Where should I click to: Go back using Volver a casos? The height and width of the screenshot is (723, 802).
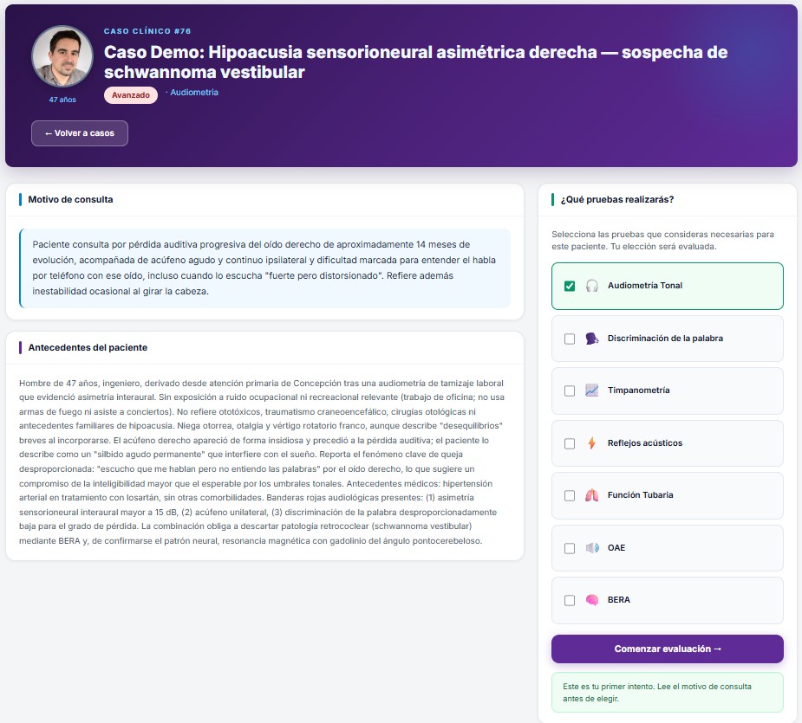click(79, 133)
